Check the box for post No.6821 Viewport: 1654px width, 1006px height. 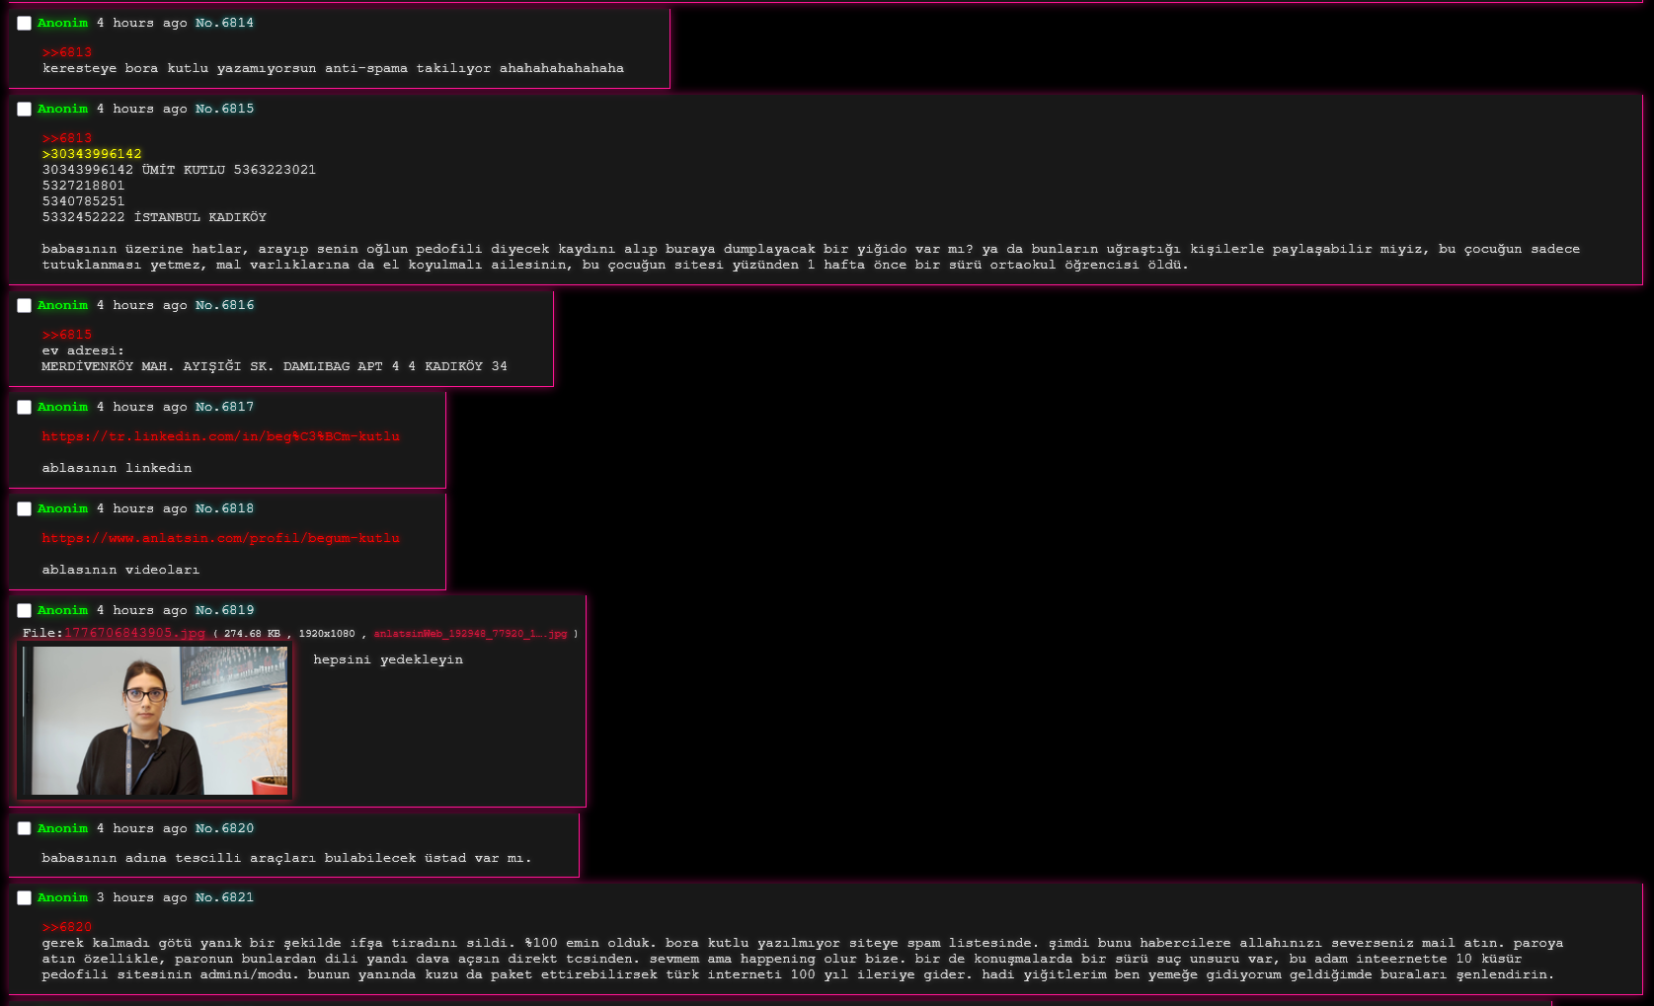pyautogui.click(x=25, y=898)
